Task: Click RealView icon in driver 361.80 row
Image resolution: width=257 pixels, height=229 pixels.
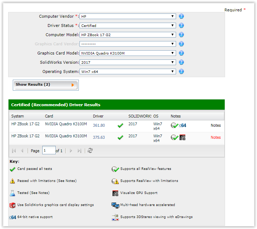Action: (174, 125)
